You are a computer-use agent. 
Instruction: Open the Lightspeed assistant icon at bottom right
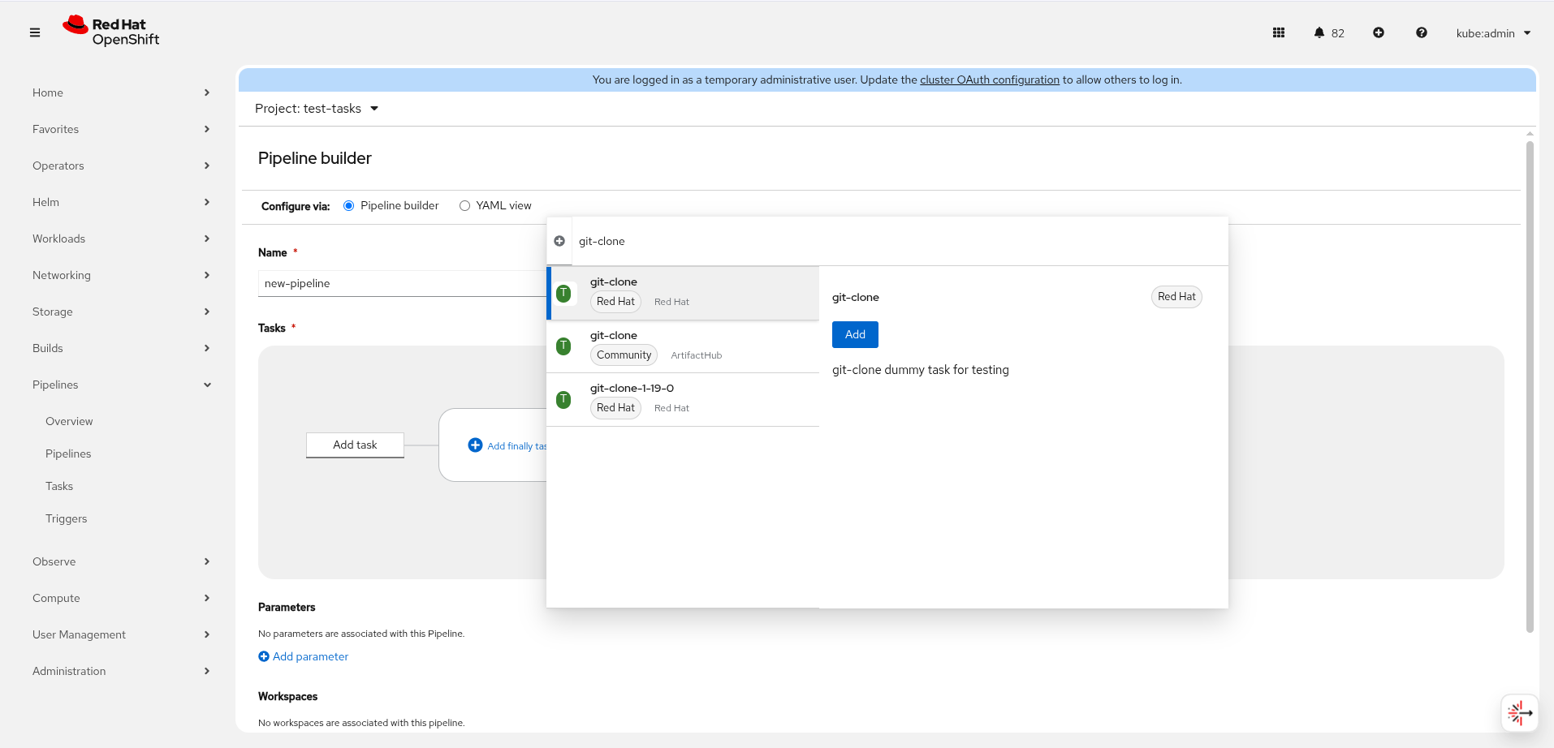click(x=1519, y=713)
